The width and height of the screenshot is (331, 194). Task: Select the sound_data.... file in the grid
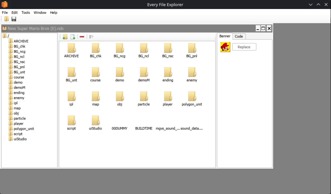coord(192,128)
